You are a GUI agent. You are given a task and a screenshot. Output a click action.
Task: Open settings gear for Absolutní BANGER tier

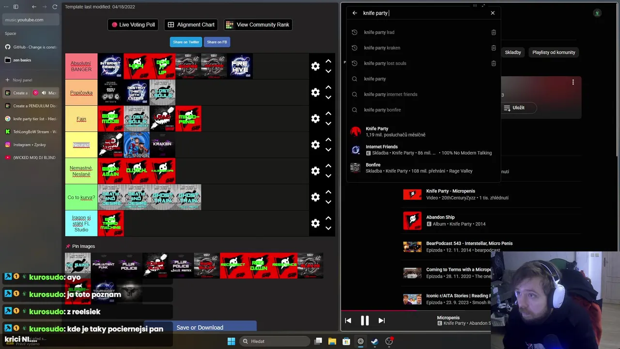[315, 66]
